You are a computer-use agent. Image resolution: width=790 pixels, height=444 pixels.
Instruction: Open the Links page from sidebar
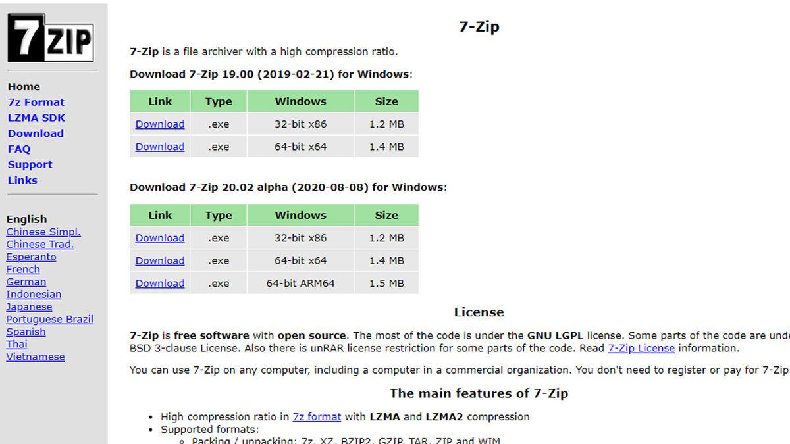tap(22, 180)
